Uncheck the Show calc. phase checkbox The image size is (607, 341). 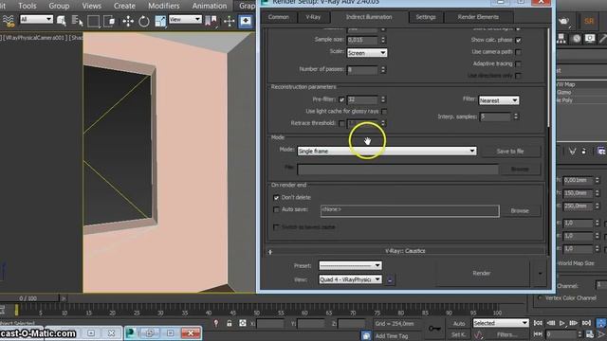(519, 40)
